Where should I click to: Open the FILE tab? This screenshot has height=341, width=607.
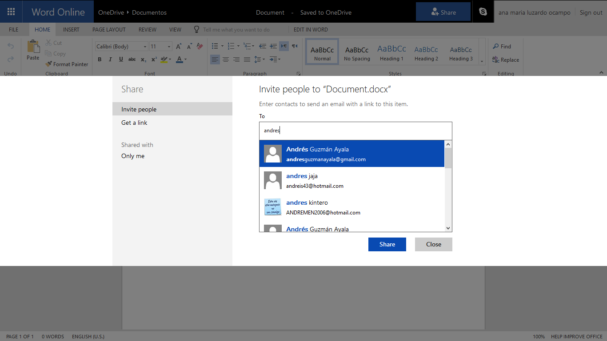click(x=14, y=30)
